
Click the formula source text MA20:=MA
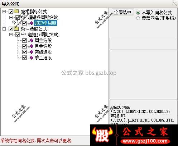[121, 107]
